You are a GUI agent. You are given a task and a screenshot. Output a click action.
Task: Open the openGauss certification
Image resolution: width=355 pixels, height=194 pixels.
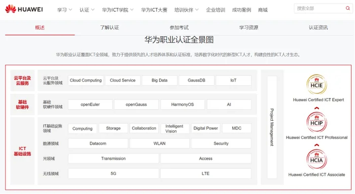click(136, 105)
